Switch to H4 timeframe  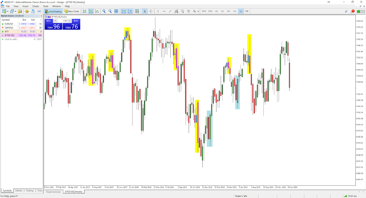click(x=229, y=11)
